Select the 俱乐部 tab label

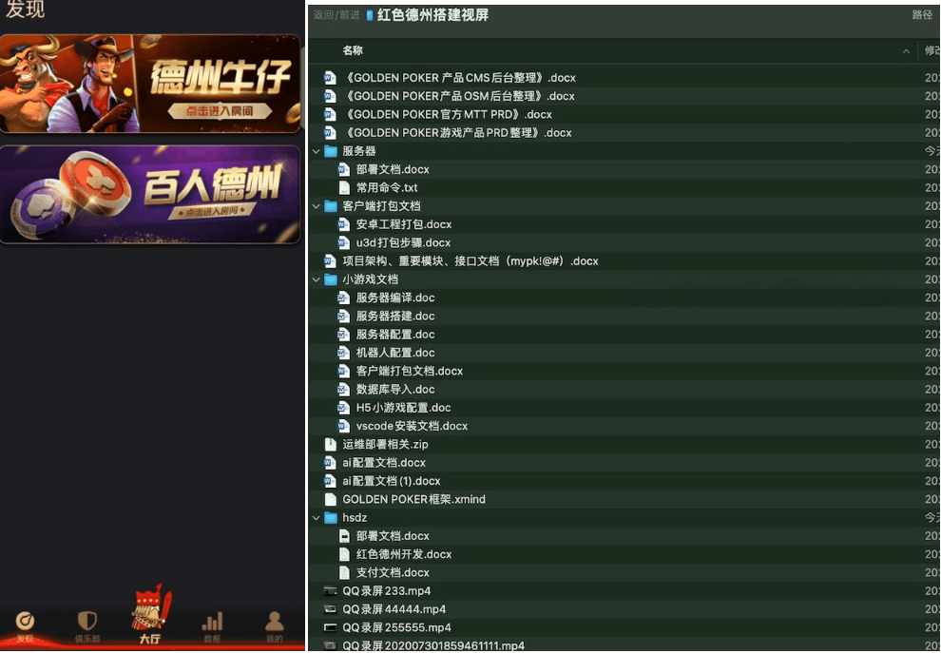click(x=87, y=639)
